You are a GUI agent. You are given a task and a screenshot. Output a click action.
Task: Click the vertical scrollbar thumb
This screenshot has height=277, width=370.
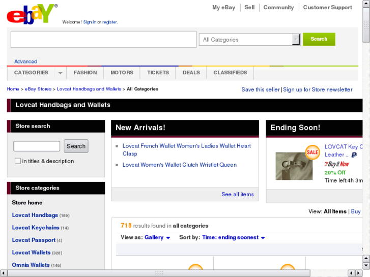[366, 25]
